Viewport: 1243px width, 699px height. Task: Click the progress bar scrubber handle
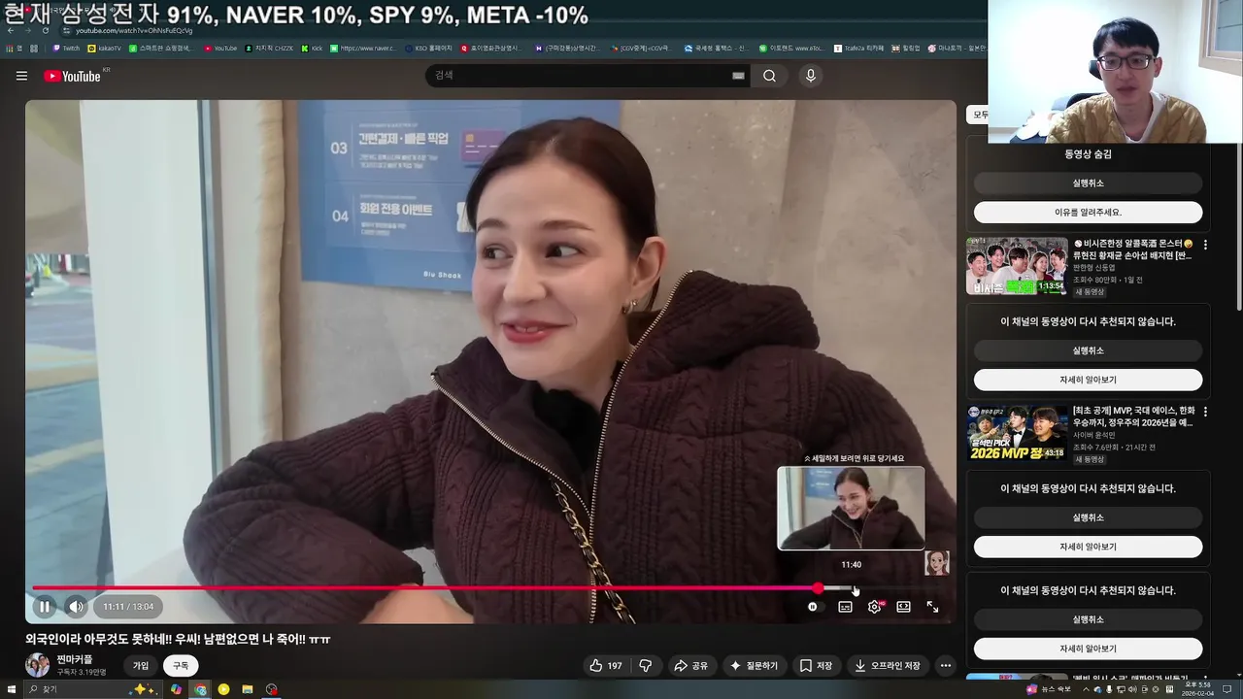click(819, 588)
